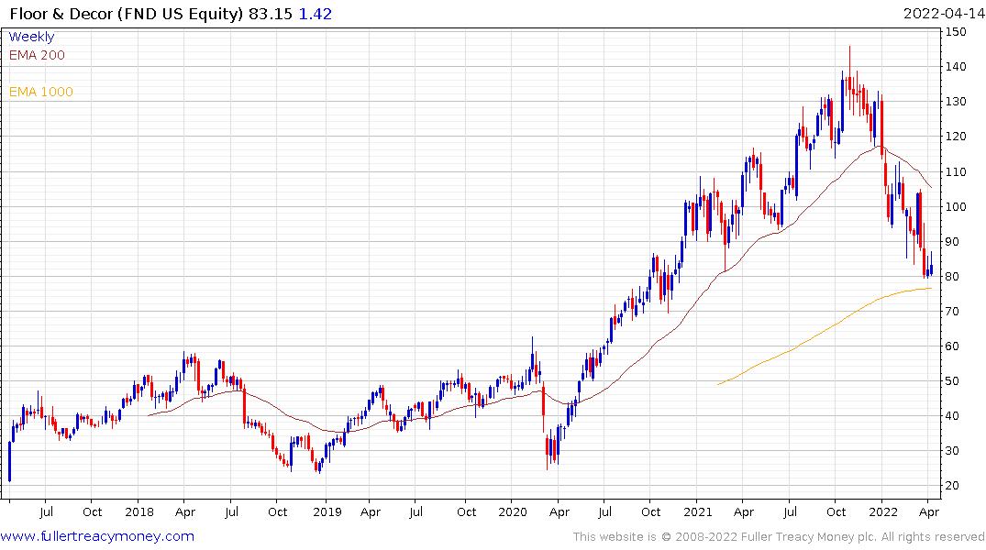Click the 120 price axis label

click(x=956, y=137)
